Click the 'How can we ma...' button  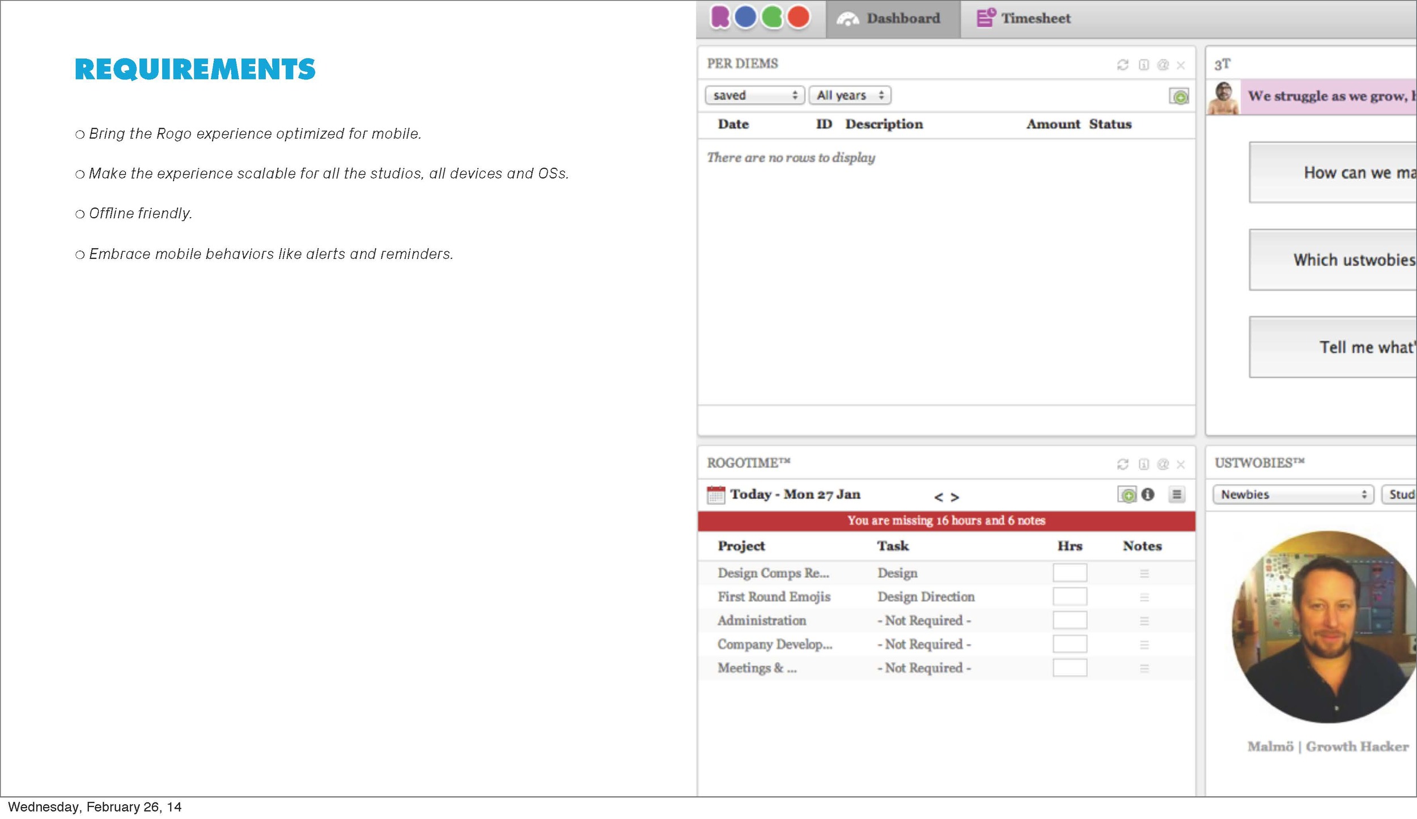tap(1333, 172)
